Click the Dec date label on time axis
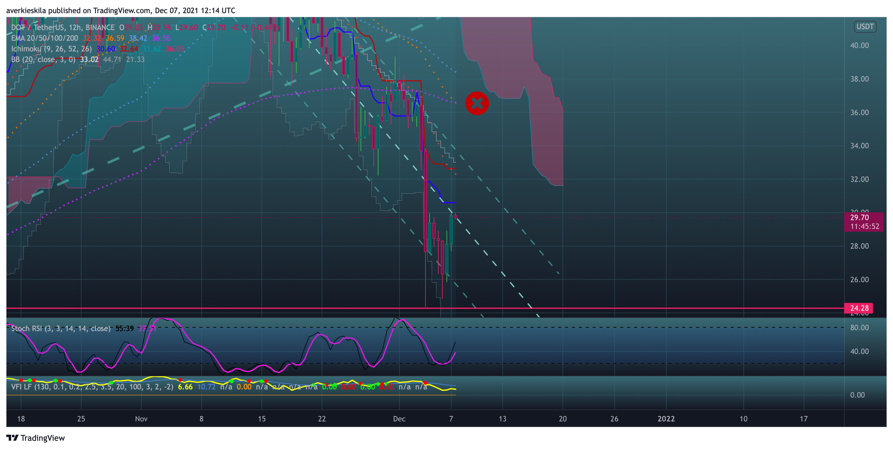Image resolution: width=893 pixels, height=449 pixels. click(399, 419)
